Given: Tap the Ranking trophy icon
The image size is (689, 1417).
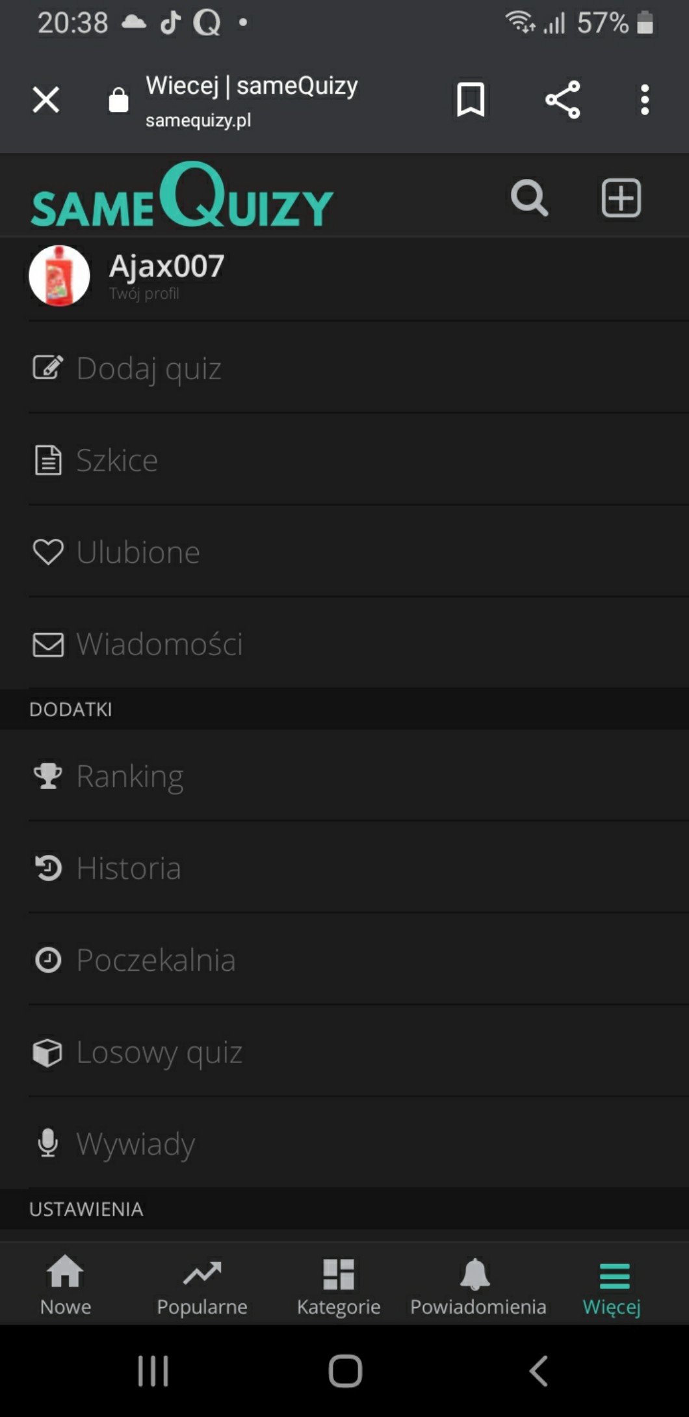Looking at the screenshot, I should click(48, 776).
